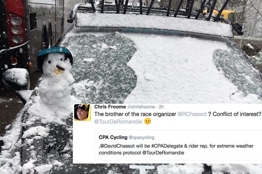
Task: Open the quoted CPA Cycling tweet card
Action: pos(178,145)
